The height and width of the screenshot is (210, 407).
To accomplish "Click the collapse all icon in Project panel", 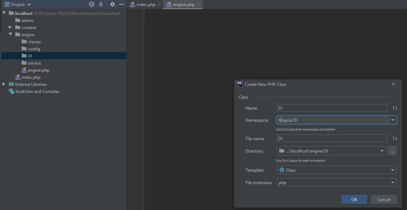I will pyautogui.click(x=101, y=4).
